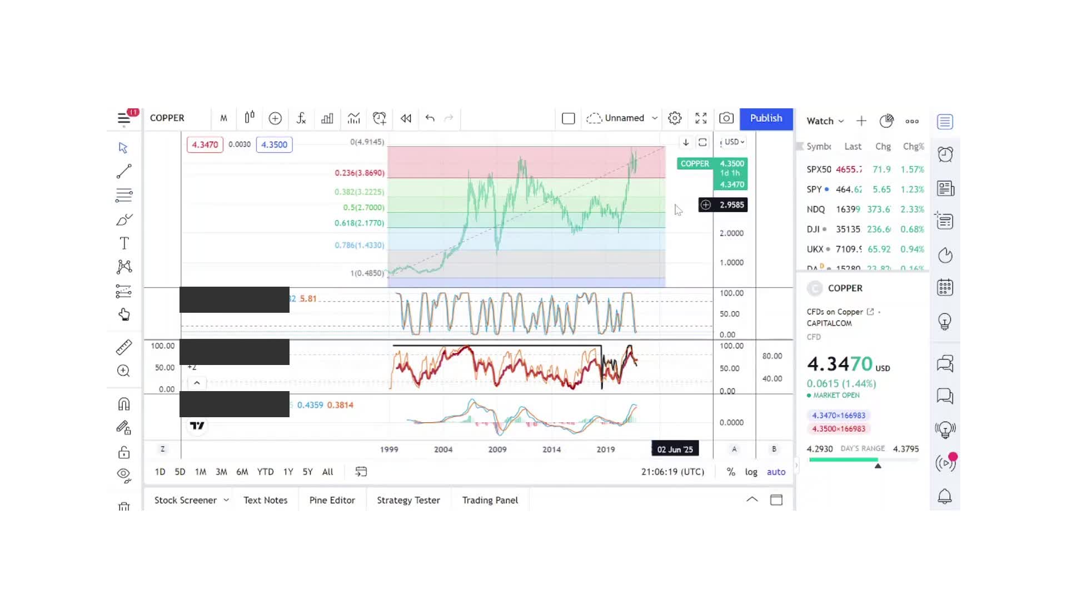Lock all drawing tools
This screenshot has height=600, width=1067.
[123, 452]
